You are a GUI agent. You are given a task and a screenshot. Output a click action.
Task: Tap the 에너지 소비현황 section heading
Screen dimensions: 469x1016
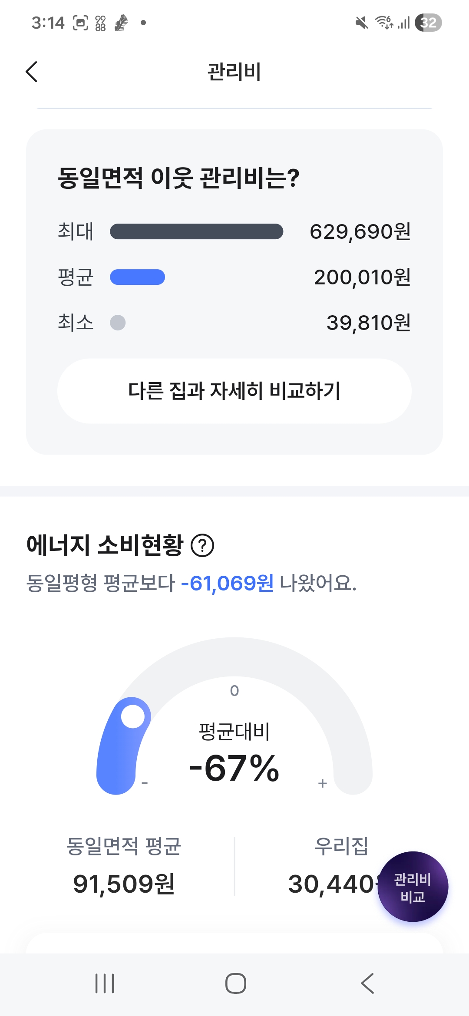pos(105,545)
